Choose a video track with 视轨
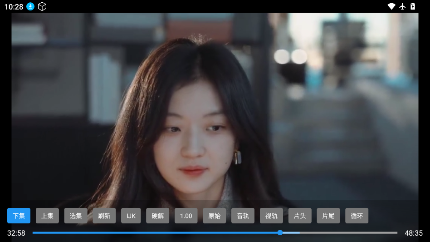The image size is (430, 242). [272, 216]
